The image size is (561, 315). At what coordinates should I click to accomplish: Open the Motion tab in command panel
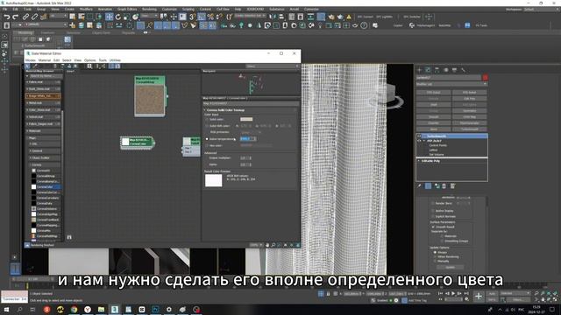click(x=446, y=70)
